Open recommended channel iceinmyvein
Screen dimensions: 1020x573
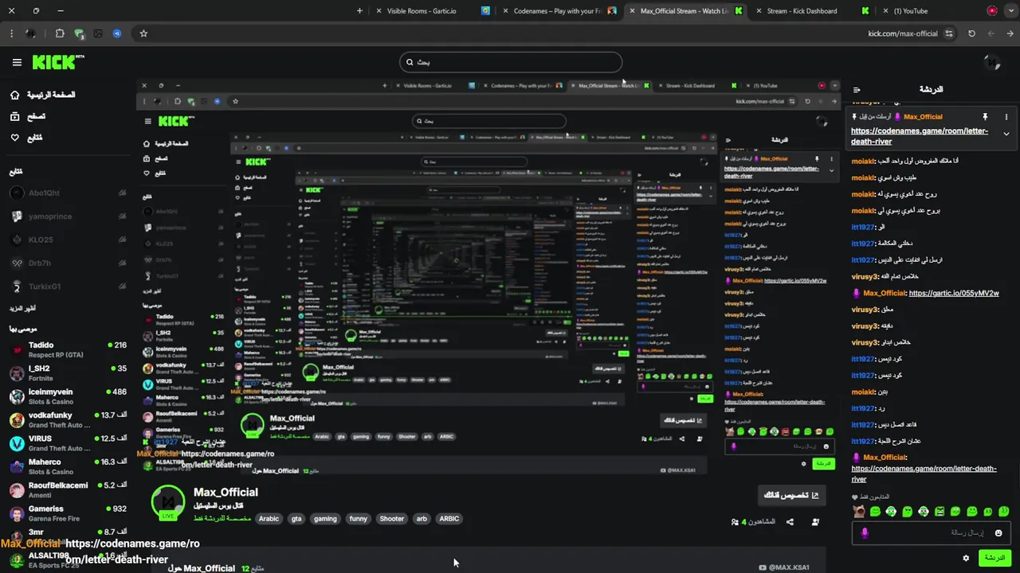point(68,396)
